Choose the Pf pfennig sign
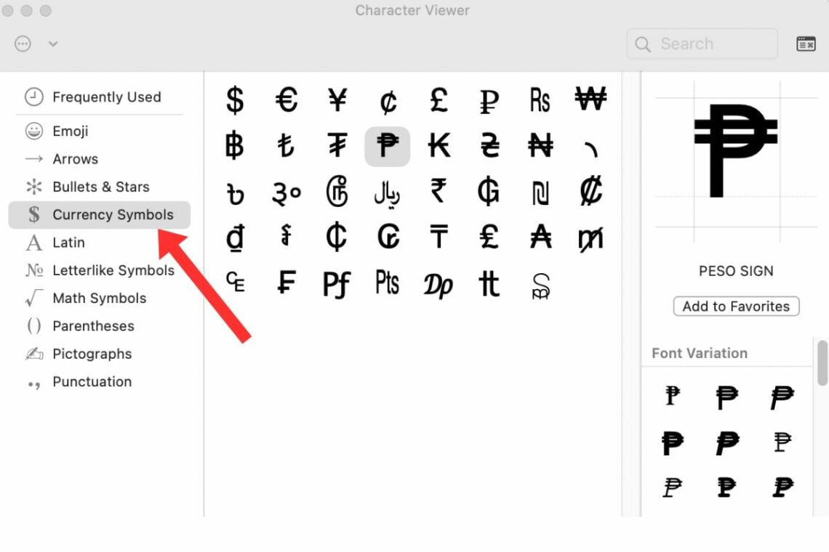 (x=337, y=284)
